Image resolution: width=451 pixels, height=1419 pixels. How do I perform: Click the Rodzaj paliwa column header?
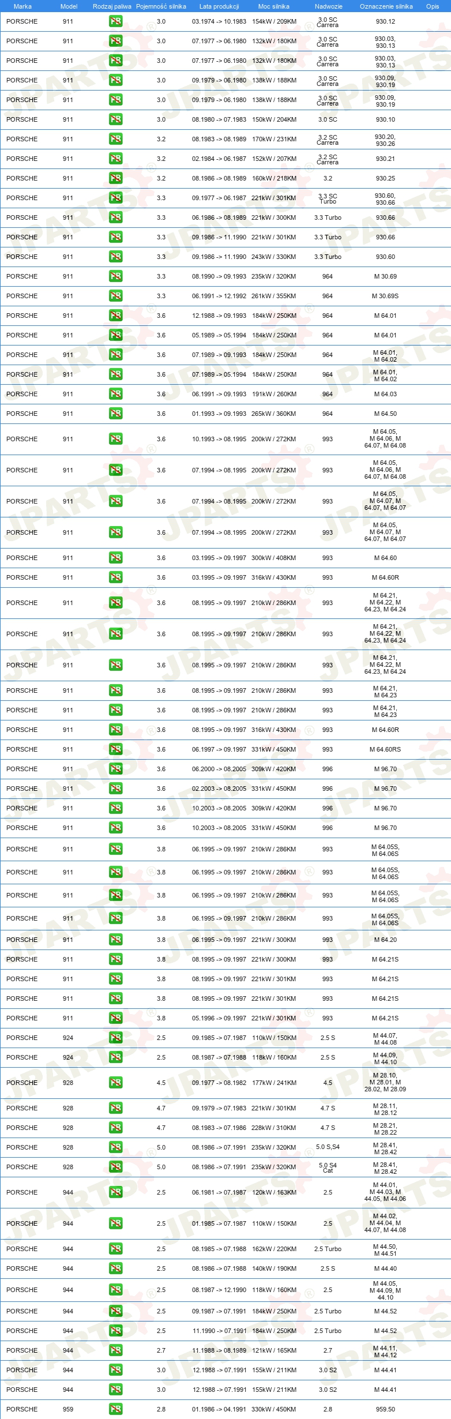coord(112,6)
